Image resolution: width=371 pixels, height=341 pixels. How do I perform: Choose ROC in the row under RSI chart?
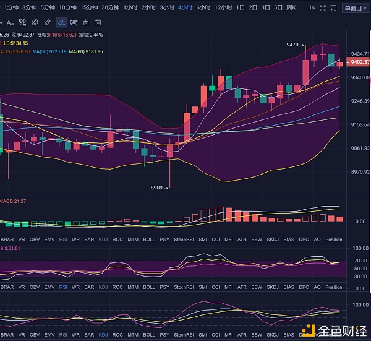pyautogui.click(x=117, y=287)
